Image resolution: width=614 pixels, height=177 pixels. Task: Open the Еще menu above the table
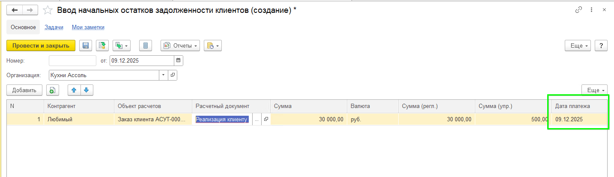594,90
